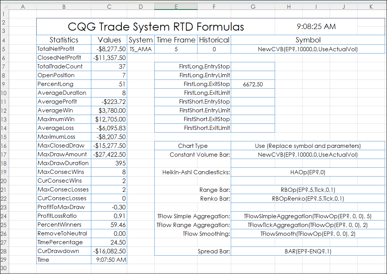Click row 5 header
Screen dimensions: 387x274
tap(4, 49)
